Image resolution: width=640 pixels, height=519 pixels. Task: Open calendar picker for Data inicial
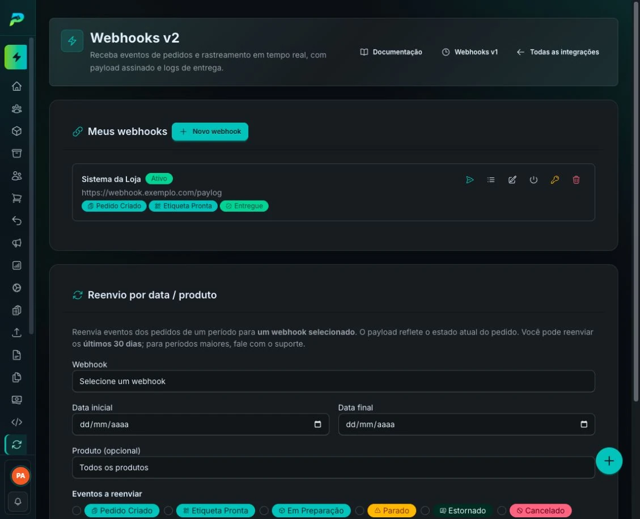click(x=317, y=424)
